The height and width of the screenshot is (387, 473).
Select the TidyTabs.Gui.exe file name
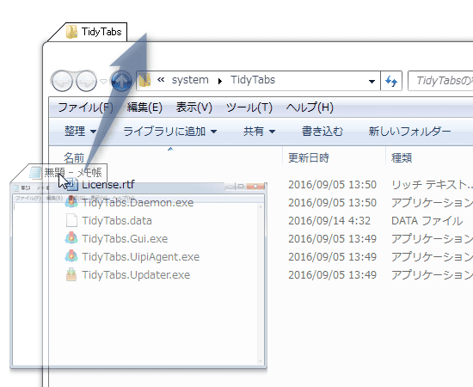[x=125, y=239]
